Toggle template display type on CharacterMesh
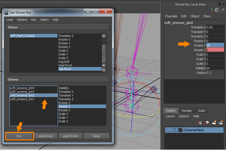The height and width of the screenshot is (150, 226). click(174, 130)
